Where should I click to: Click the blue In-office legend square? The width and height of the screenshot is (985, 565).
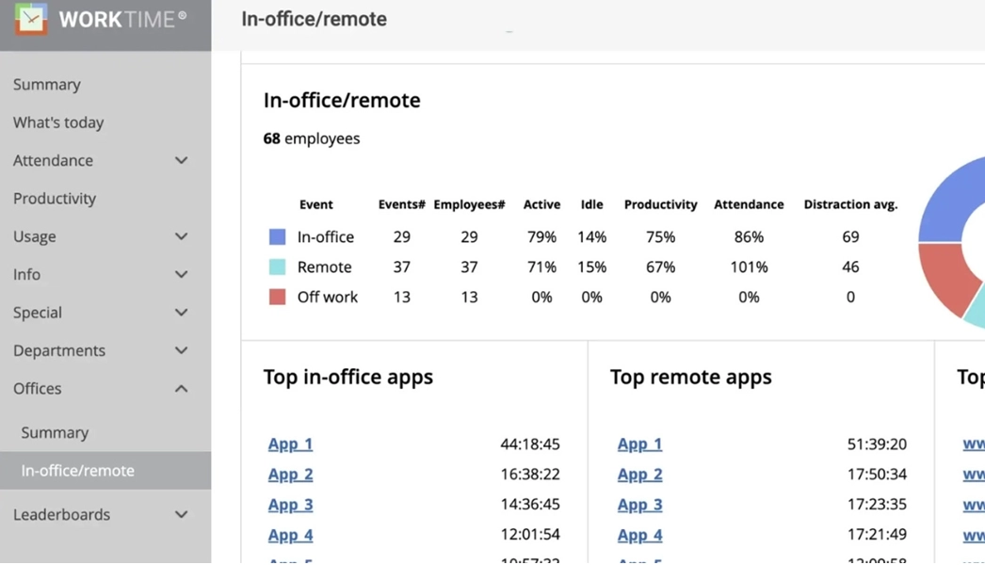277,237
